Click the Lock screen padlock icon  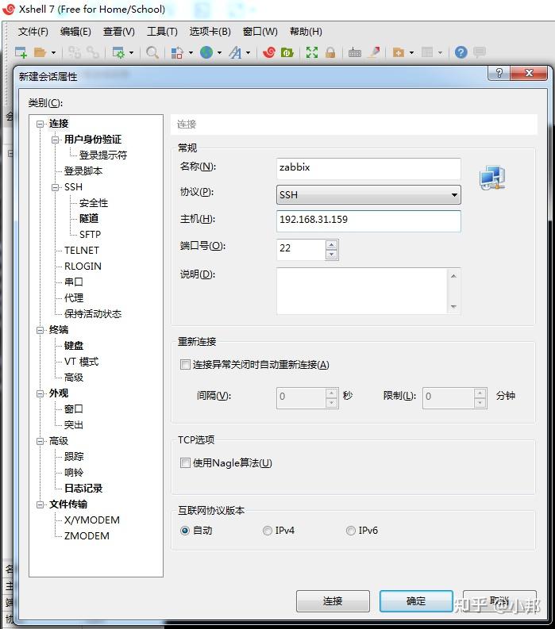coord(330,52)
